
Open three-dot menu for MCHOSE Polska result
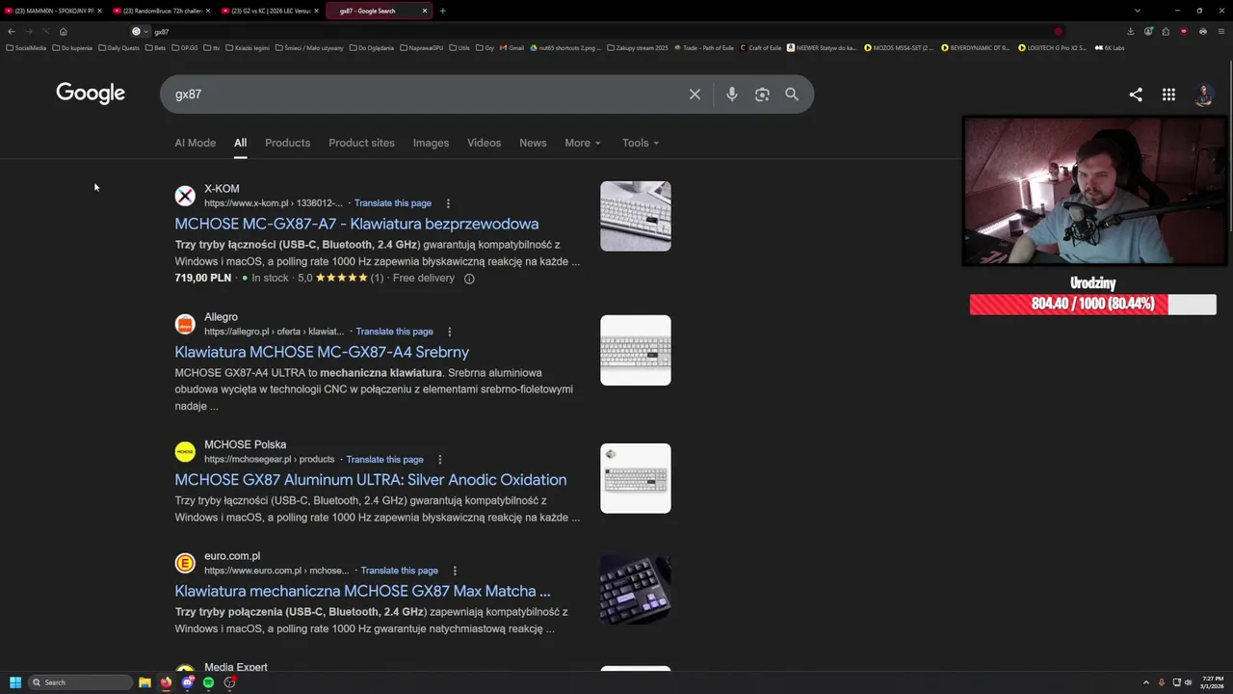point(440,460)
